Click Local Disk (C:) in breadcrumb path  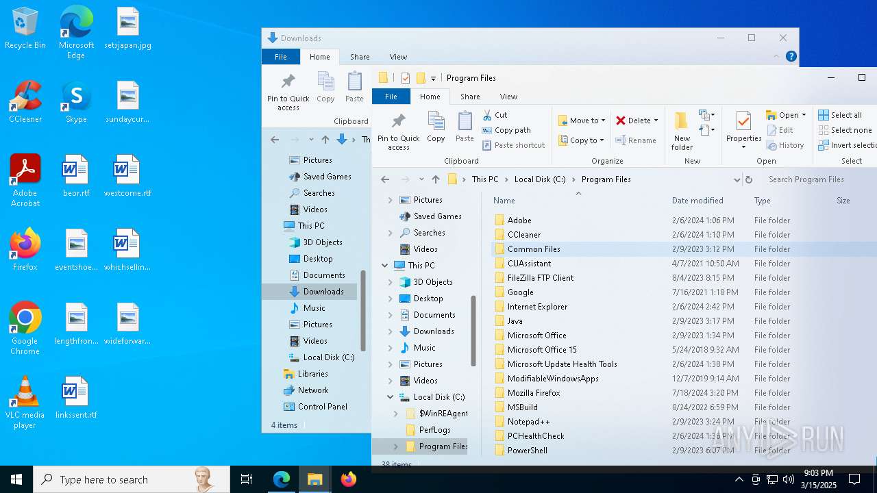pos(540,179)
